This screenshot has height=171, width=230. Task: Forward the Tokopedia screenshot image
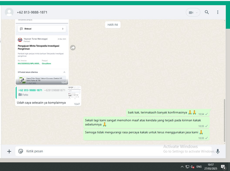coord(73,48)
